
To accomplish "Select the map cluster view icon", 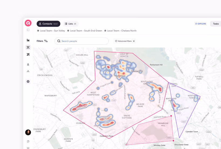I will tap(28, 47).
